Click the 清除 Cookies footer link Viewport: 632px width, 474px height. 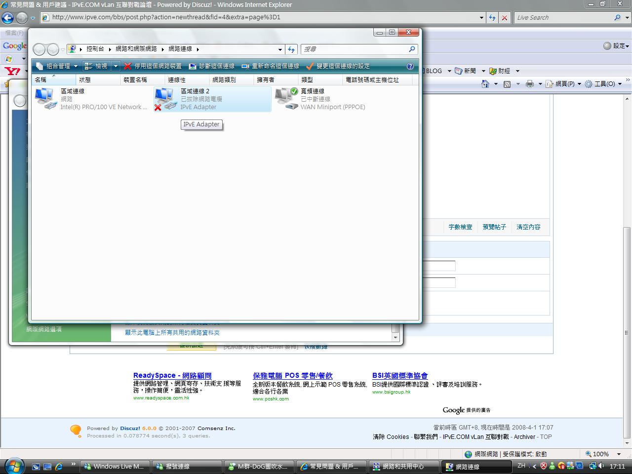391,437
